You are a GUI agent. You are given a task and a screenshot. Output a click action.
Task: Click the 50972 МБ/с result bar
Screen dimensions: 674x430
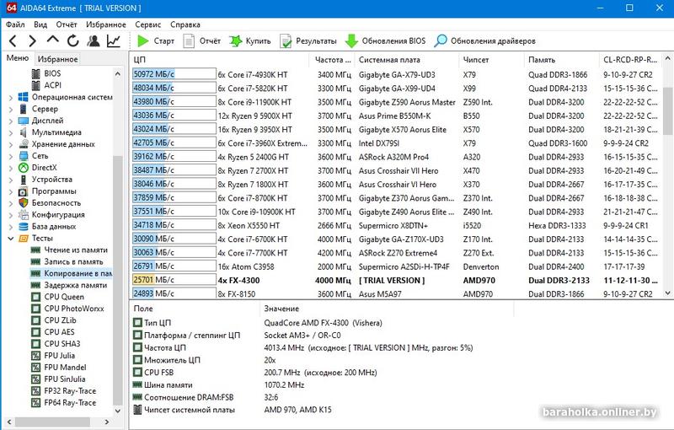tap(174, 74)
